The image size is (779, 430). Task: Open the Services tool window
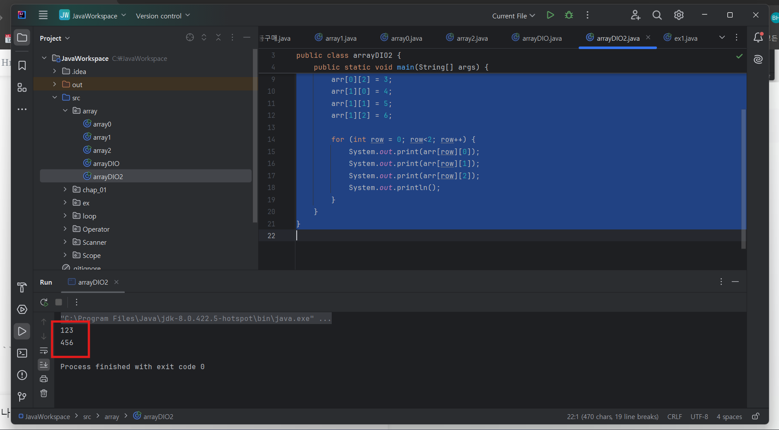pos(22,310)
